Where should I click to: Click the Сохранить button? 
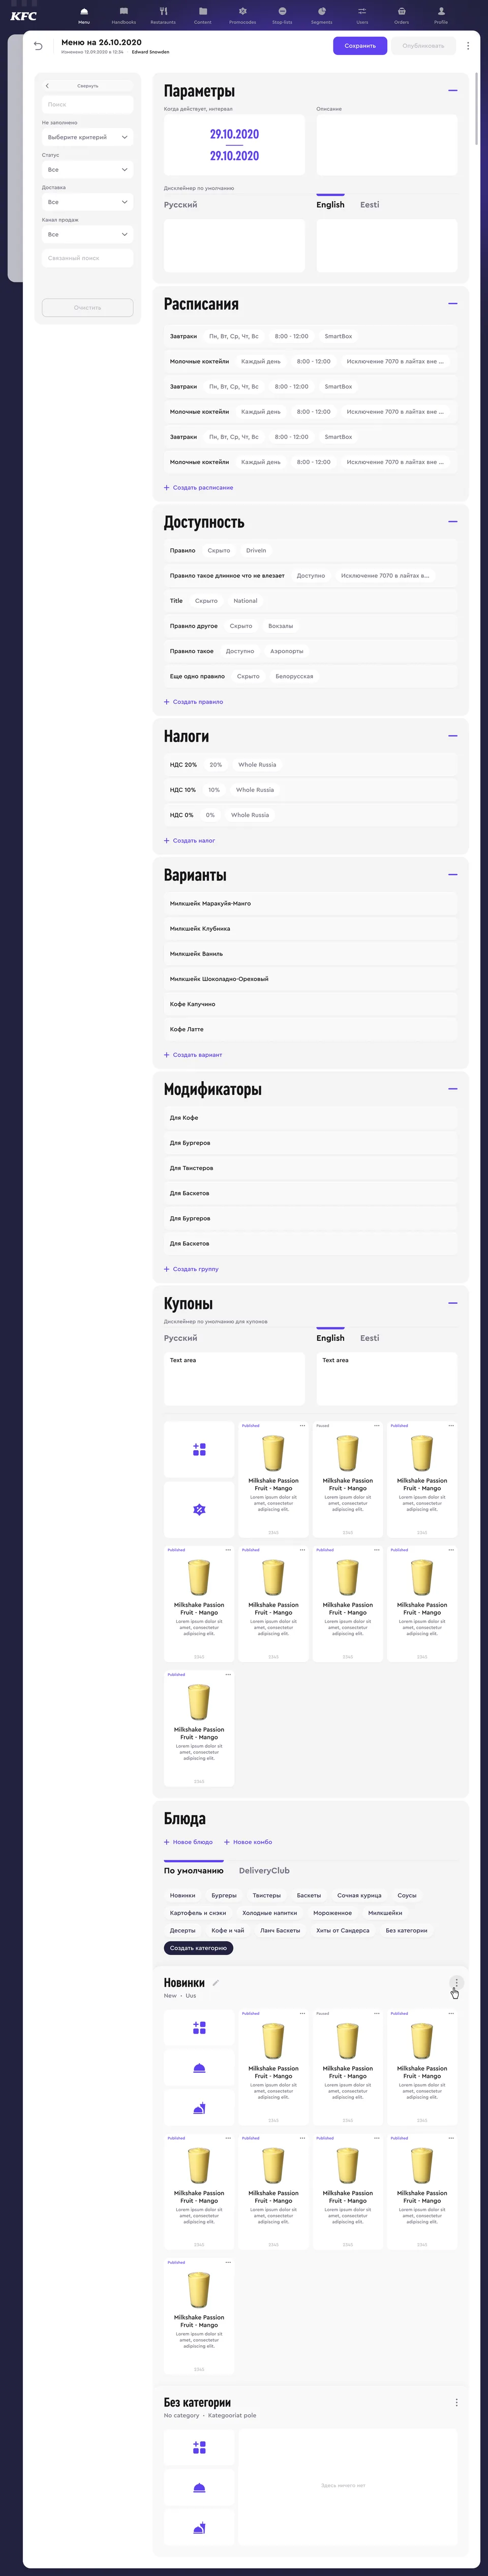[x=360, y=46]
